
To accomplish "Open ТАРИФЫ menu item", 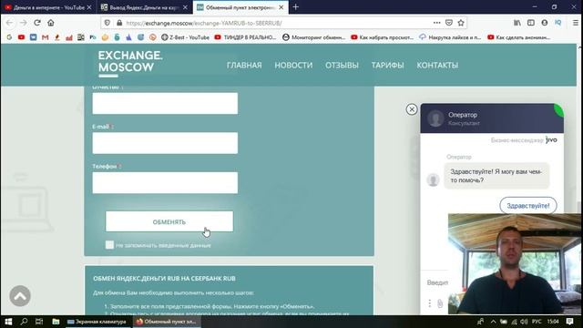I will click(x=387, y=65).
